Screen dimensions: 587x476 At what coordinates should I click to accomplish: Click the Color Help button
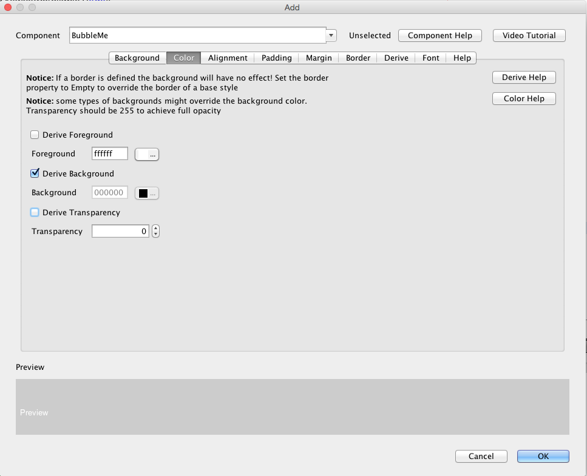point(523,98)
